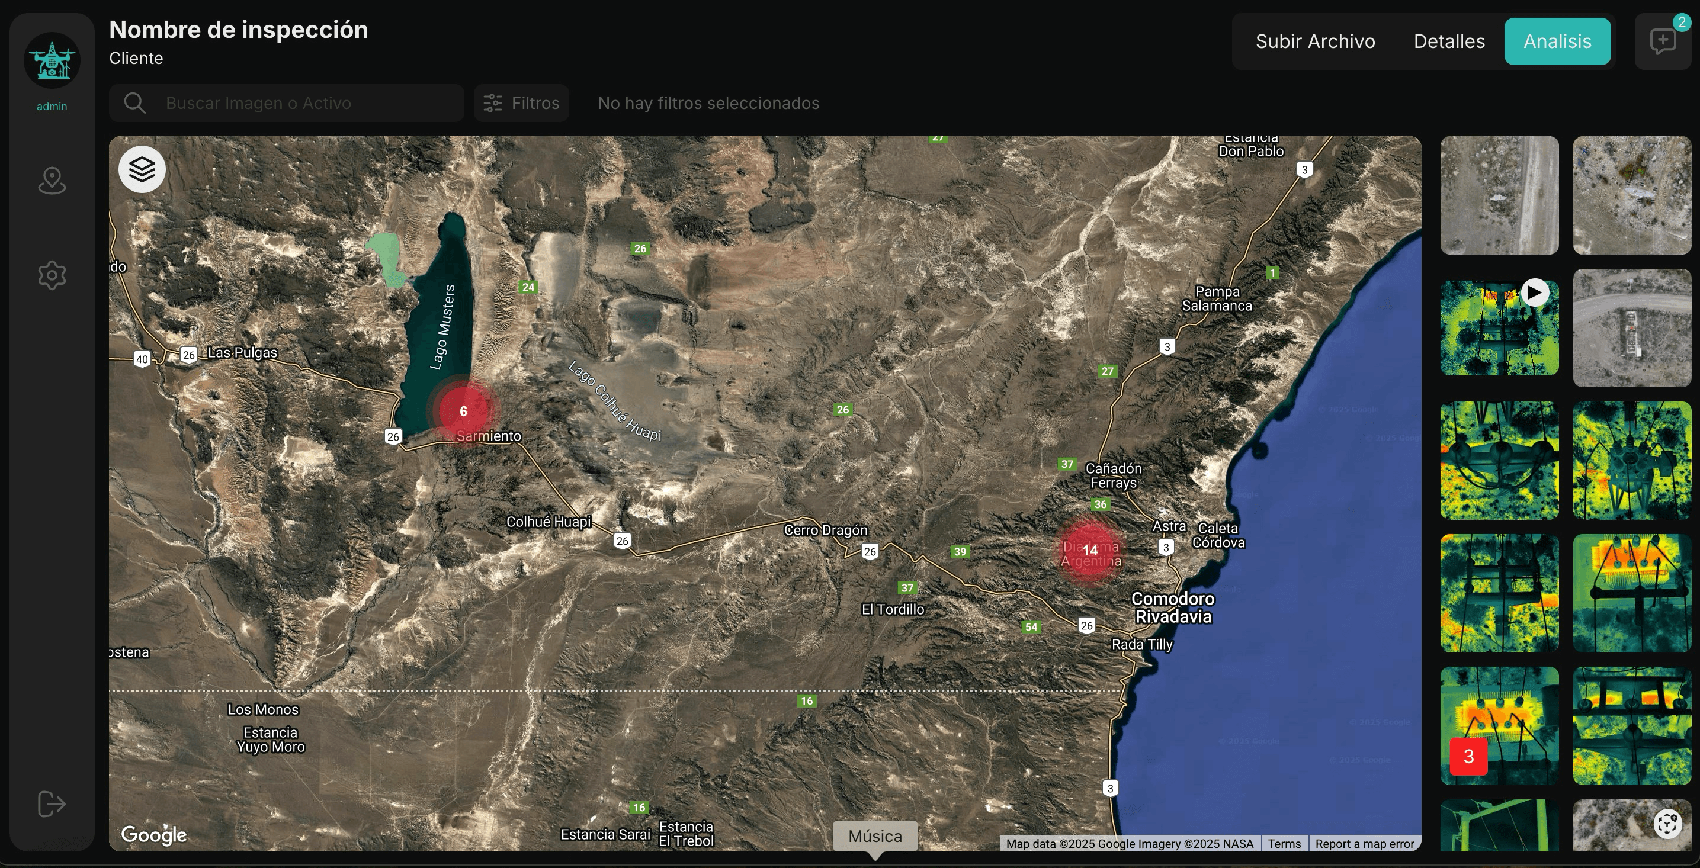Click the Música tooltip label
Viewport: 1700px width, 868px height.
point(874,835)
